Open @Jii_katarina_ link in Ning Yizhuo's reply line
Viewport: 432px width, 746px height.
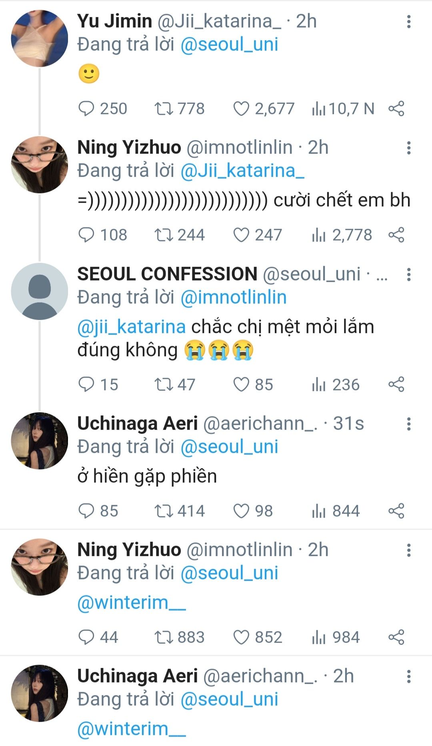[x=242, y=171]
